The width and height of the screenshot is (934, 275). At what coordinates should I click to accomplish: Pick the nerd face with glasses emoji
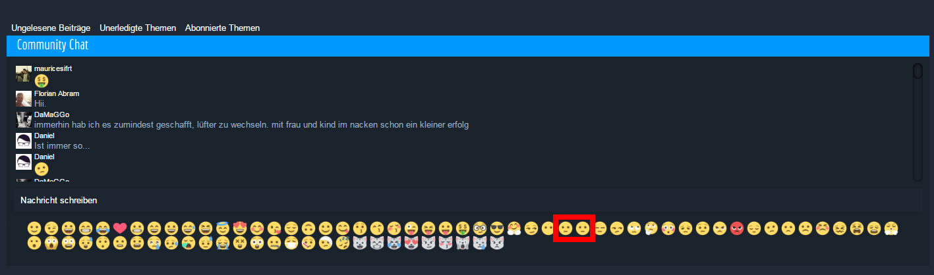pos(479,228)
